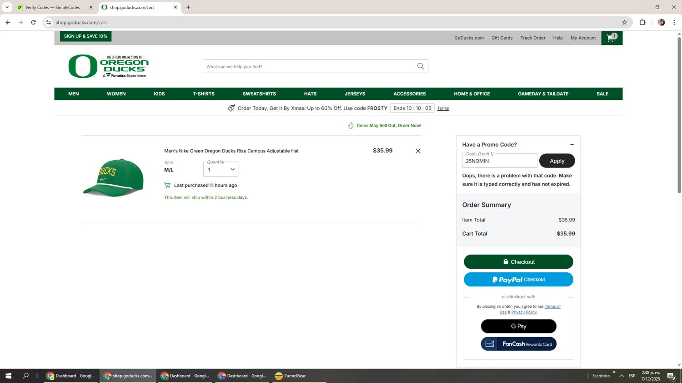Click the browser forward arrow
The height and width of the screenshot is (383, 682).
coord(20,22)
